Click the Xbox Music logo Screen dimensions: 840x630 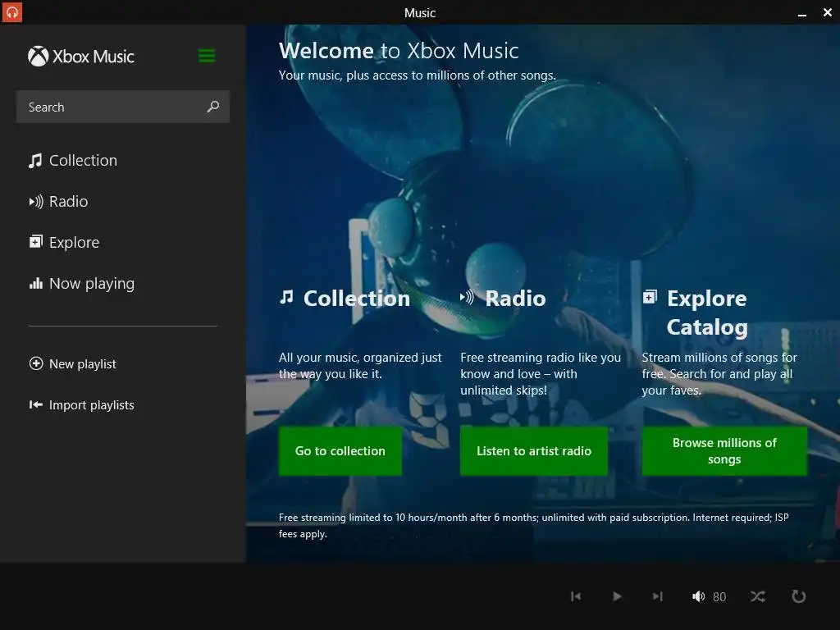[81, 57]
